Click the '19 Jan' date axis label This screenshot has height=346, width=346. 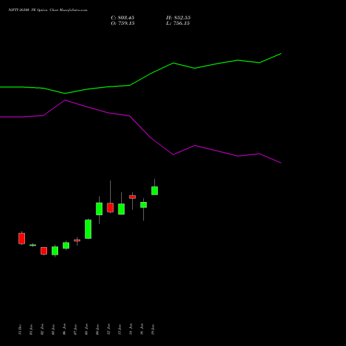[153, 329]
